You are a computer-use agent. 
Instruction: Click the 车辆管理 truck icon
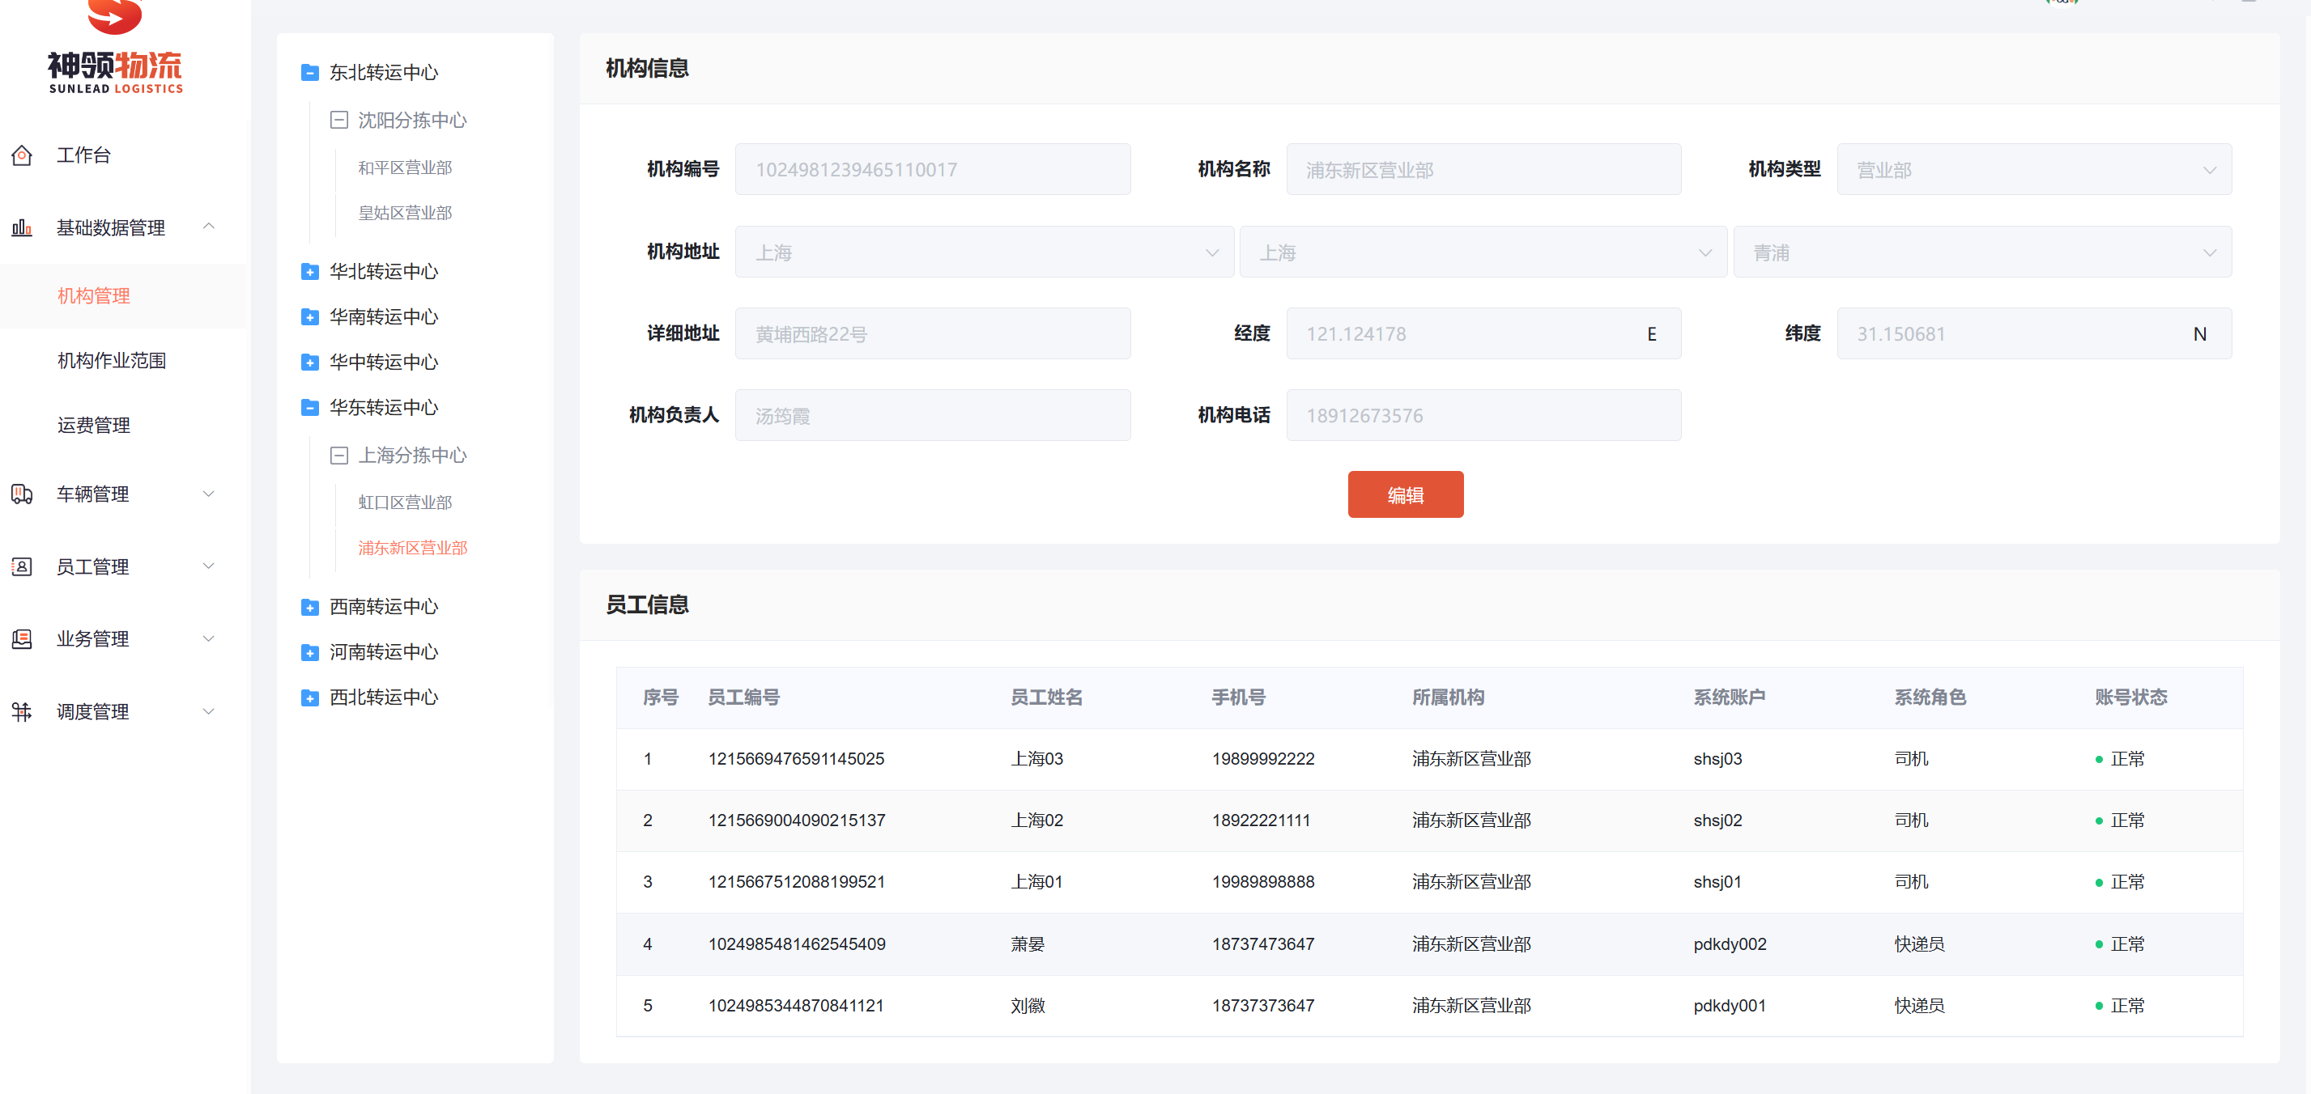tap(22, 494)
